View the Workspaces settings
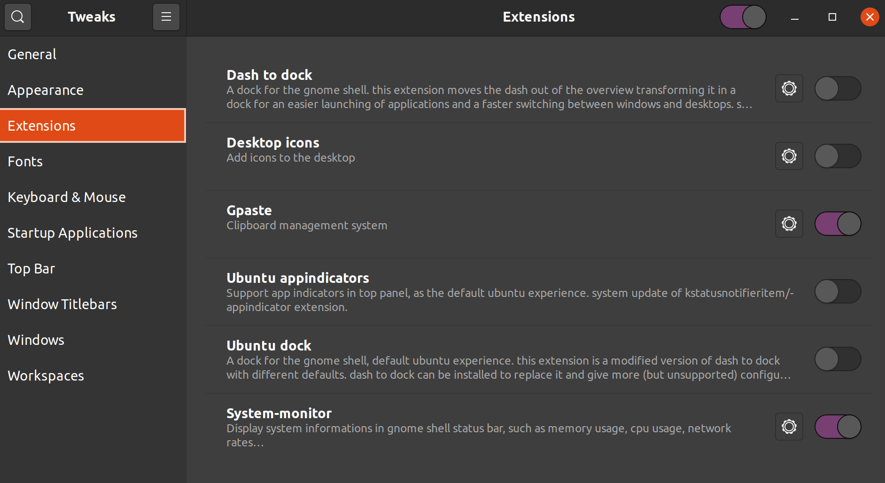The width and height of the screenshot is (885, 483). pyautogui.click(x=46, y=375)
